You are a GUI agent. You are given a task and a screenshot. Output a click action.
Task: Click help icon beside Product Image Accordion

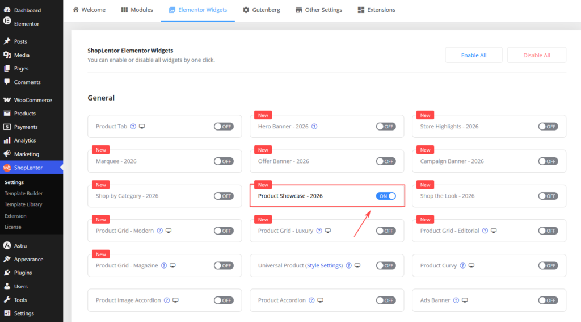(167, 300)
